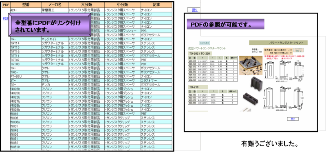Click the TRC- model number cell
326x152 pixels.
[x=26, y=73]
